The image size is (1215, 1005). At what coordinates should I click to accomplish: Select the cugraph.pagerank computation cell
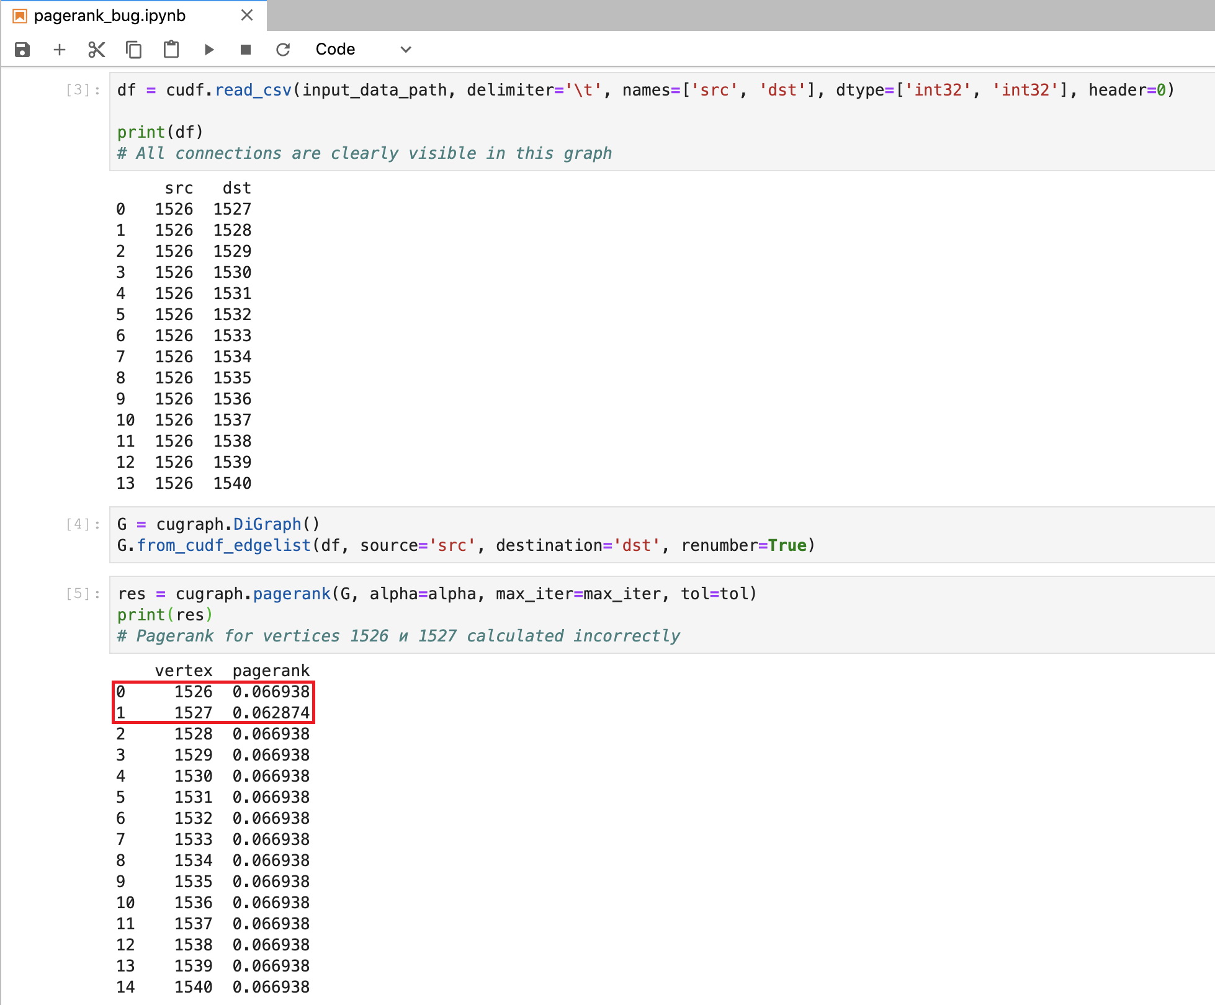pos(372,614)
